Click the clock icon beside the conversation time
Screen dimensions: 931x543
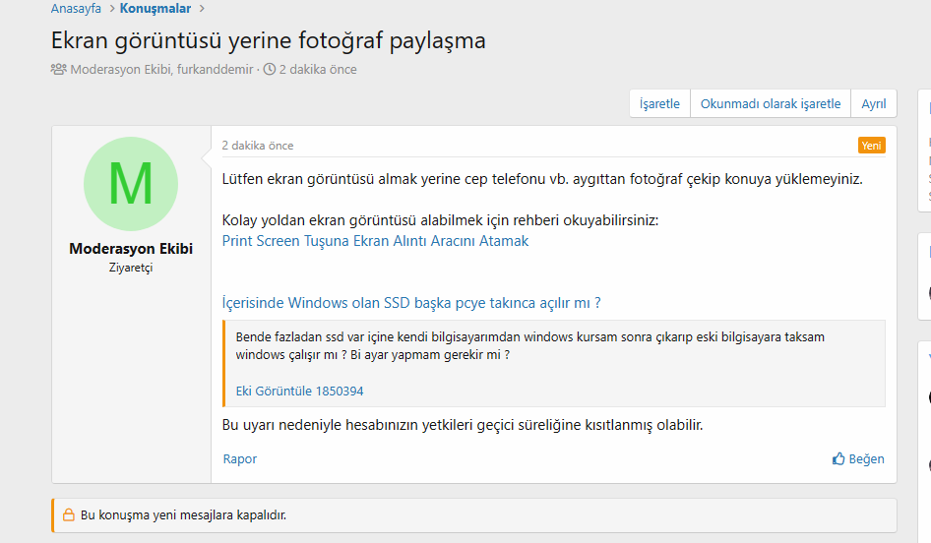coord(270,70)
